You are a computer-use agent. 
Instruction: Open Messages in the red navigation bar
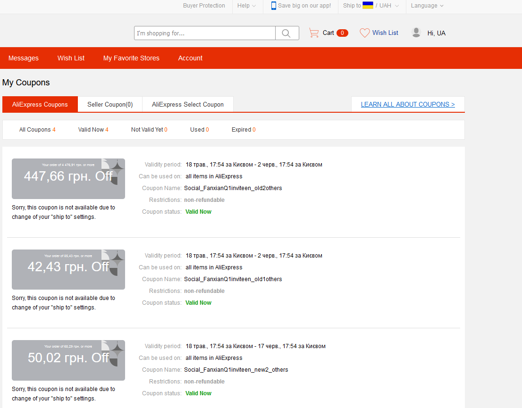23,58
